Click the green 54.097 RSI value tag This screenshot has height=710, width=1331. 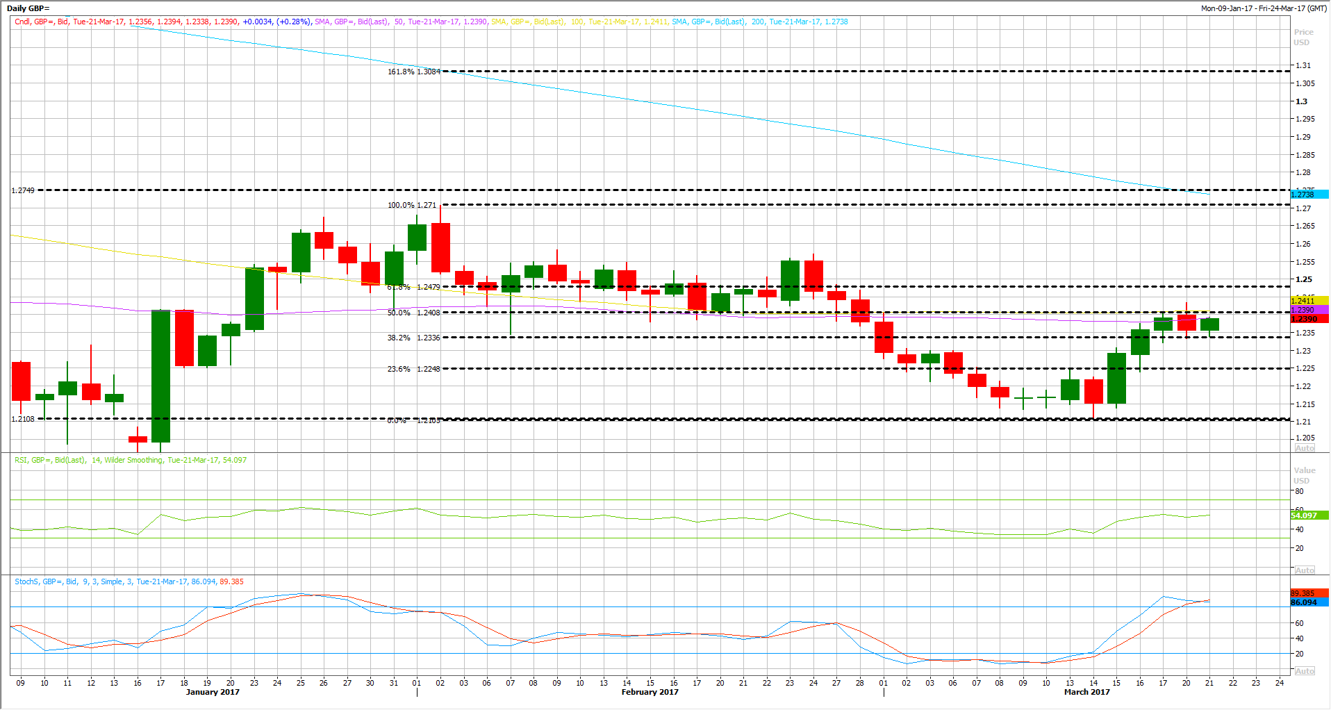(1309, 515)
